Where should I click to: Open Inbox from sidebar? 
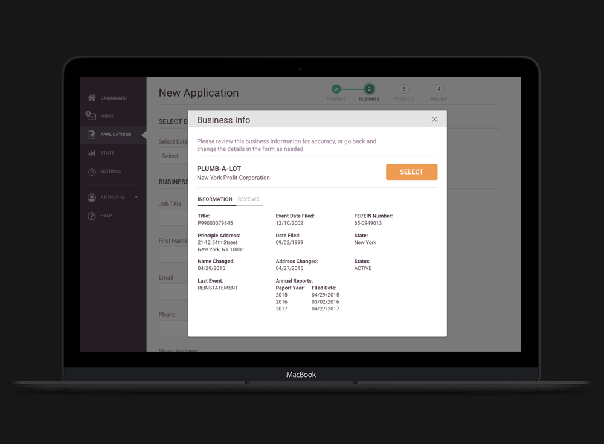[107, 116]
